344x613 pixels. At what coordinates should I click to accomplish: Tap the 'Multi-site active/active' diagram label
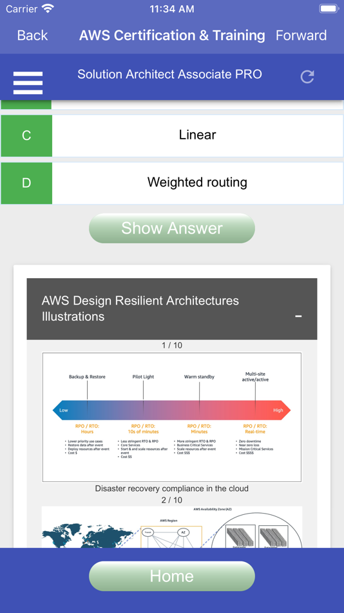(x=255, y=377)
